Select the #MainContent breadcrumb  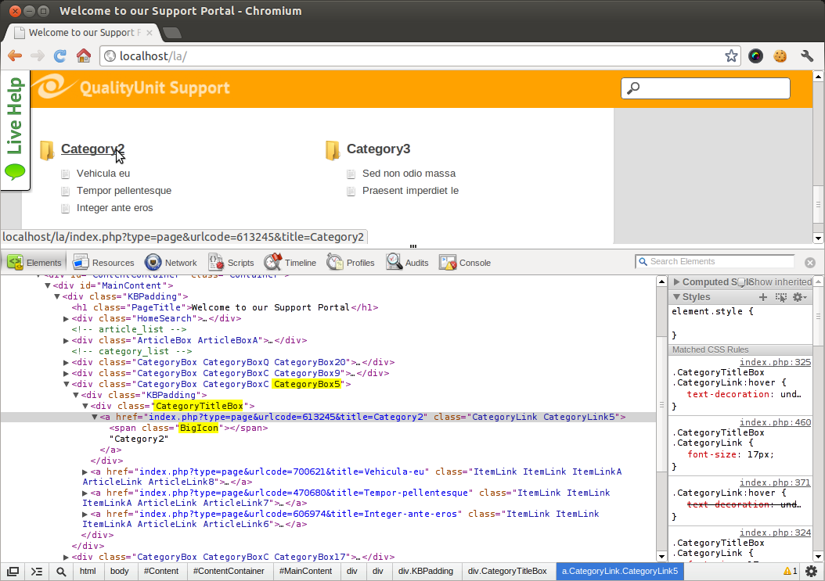305,572
